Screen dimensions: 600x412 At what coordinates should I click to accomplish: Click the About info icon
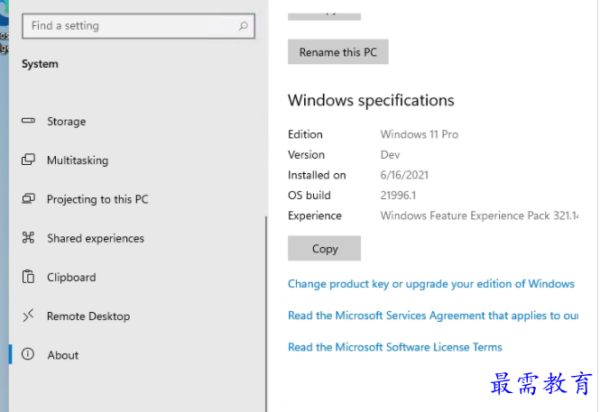click(x=28, y=354)
